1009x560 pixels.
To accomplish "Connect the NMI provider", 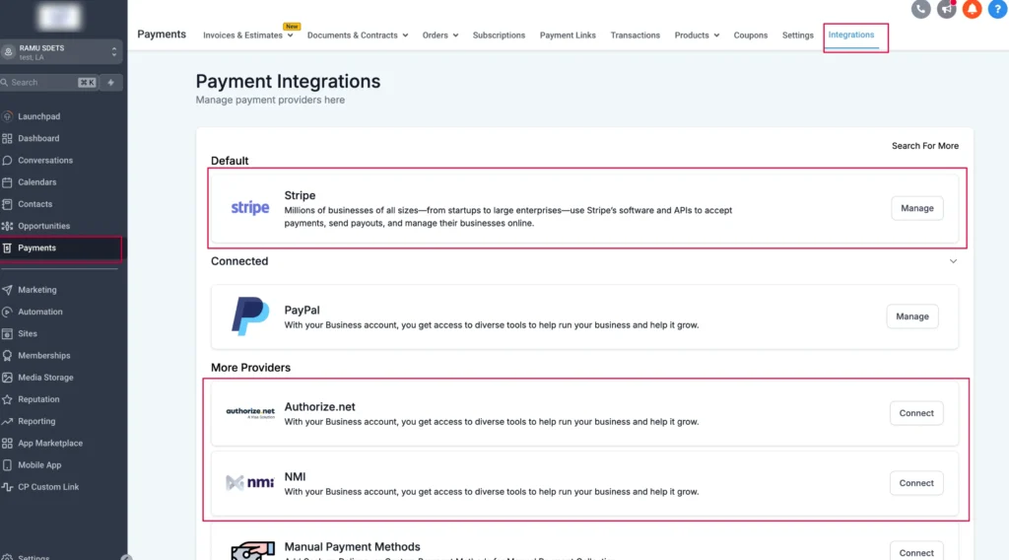I will click(916, 483).
